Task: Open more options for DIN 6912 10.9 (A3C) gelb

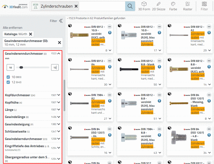Action: pyautogui.click(x=110, y=27)
